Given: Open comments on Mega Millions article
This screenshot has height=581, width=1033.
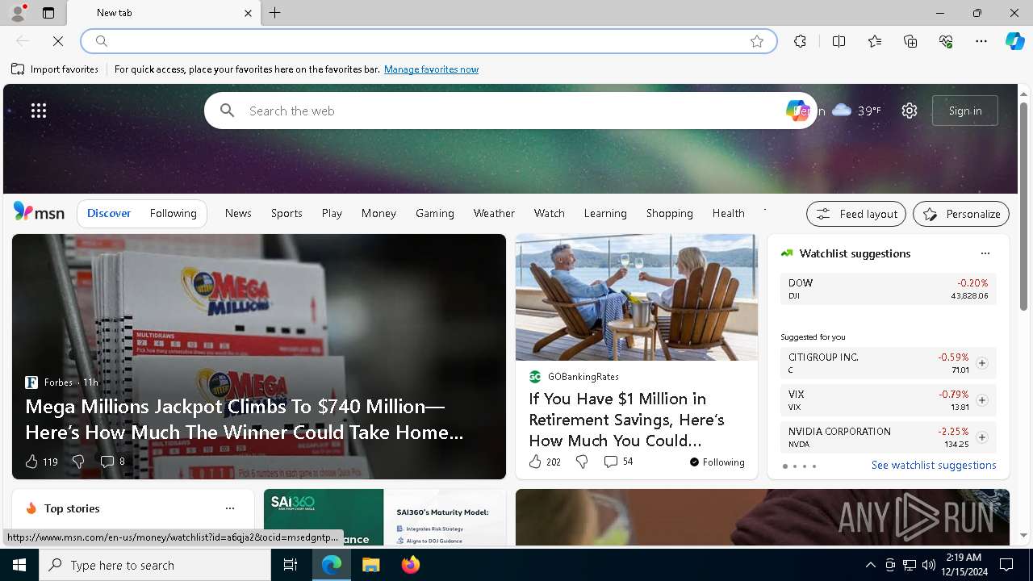Looking at the screenshot, I should [112, 462].
